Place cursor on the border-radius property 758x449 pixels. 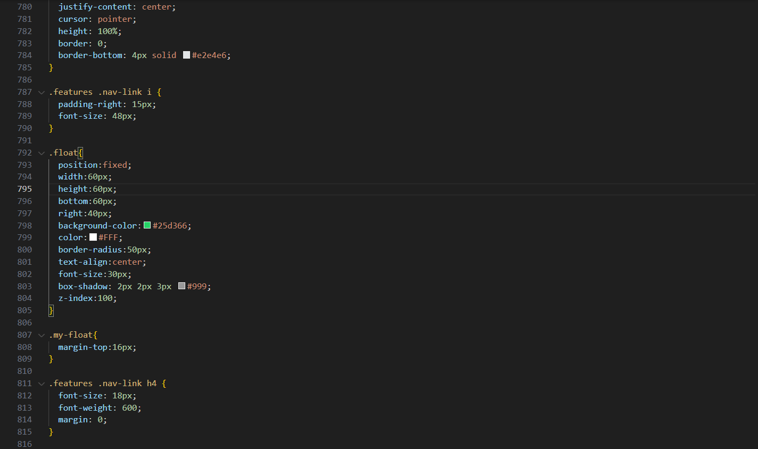(90, 250)
